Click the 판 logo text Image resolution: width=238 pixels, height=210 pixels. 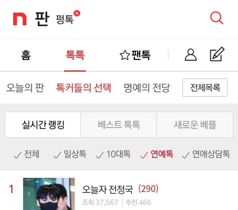click(x=42, y=19)
